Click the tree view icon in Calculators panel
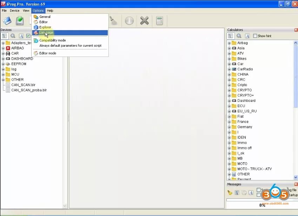 tap(231, 36)
